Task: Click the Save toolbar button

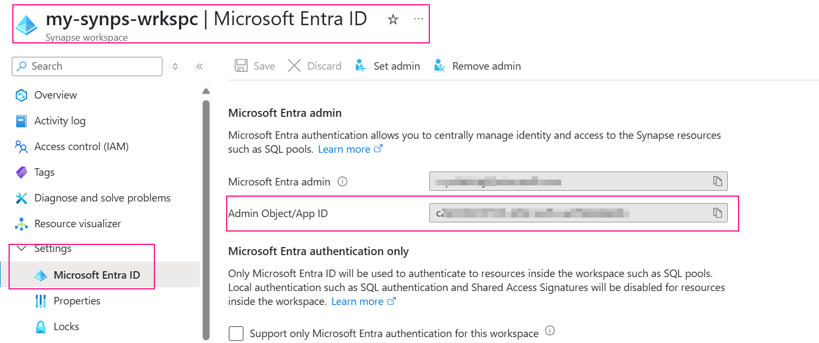Action: click(255, 66)
